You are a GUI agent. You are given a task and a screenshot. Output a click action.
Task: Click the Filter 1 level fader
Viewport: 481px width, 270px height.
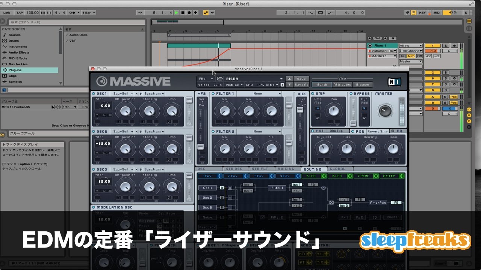[289, 105]
